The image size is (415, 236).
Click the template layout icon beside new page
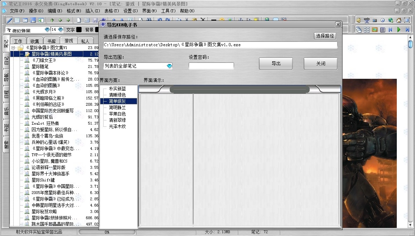tap(87, 20)
